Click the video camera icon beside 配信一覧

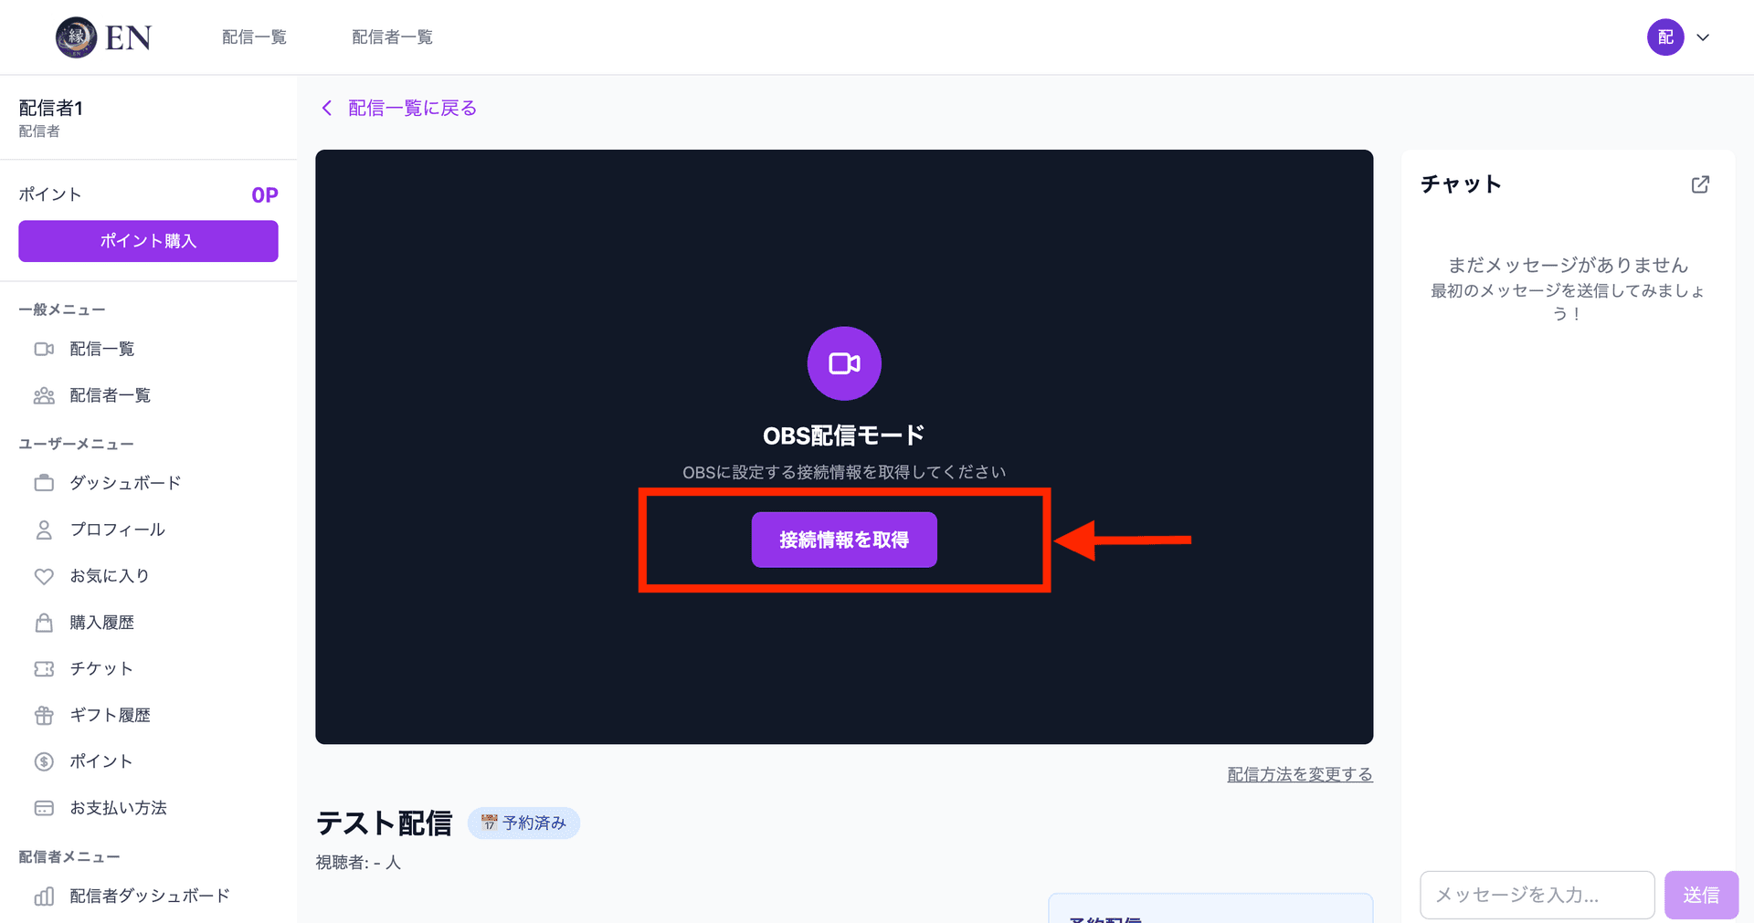[x=44, y=349]
